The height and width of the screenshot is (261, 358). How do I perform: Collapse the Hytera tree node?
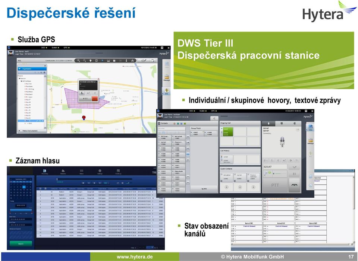pyautogui.click(x=18, y=76)
